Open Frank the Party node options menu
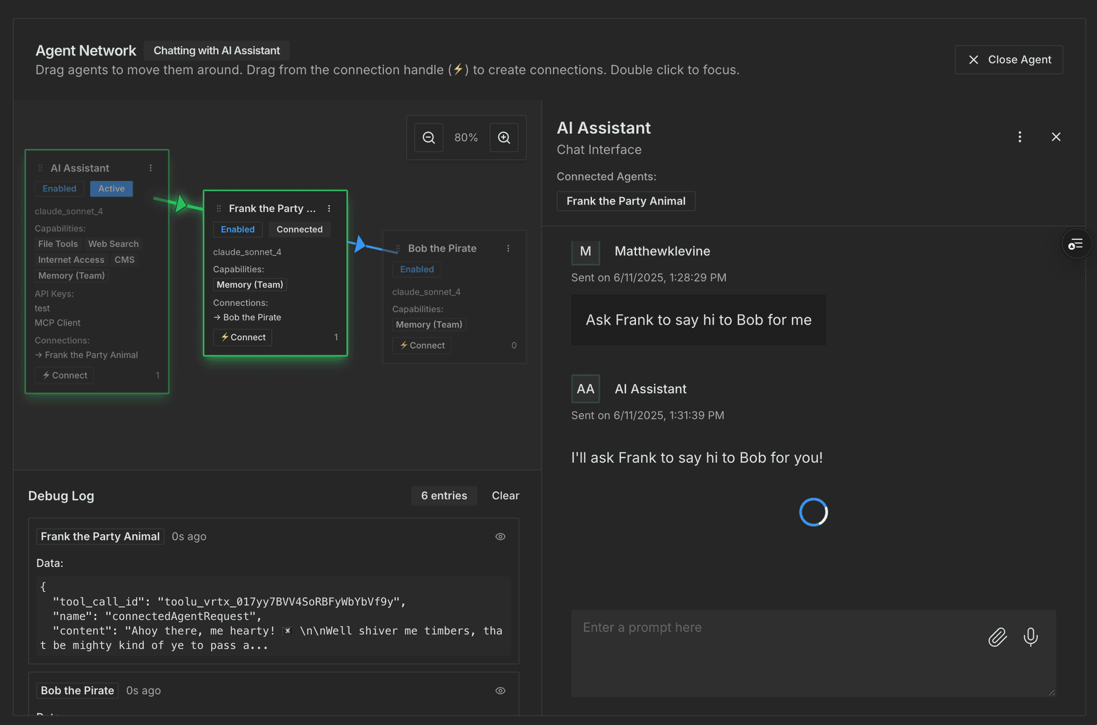The height and width of the screenshot is (725, 1097). click(329, 209)
